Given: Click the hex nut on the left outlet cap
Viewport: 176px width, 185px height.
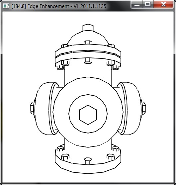Looking at the screenshot, I should 32,108.
